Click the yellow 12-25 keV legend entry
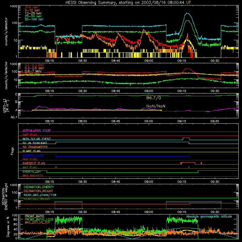This screenshot has height=242, width=242. (x=33, y=13)
